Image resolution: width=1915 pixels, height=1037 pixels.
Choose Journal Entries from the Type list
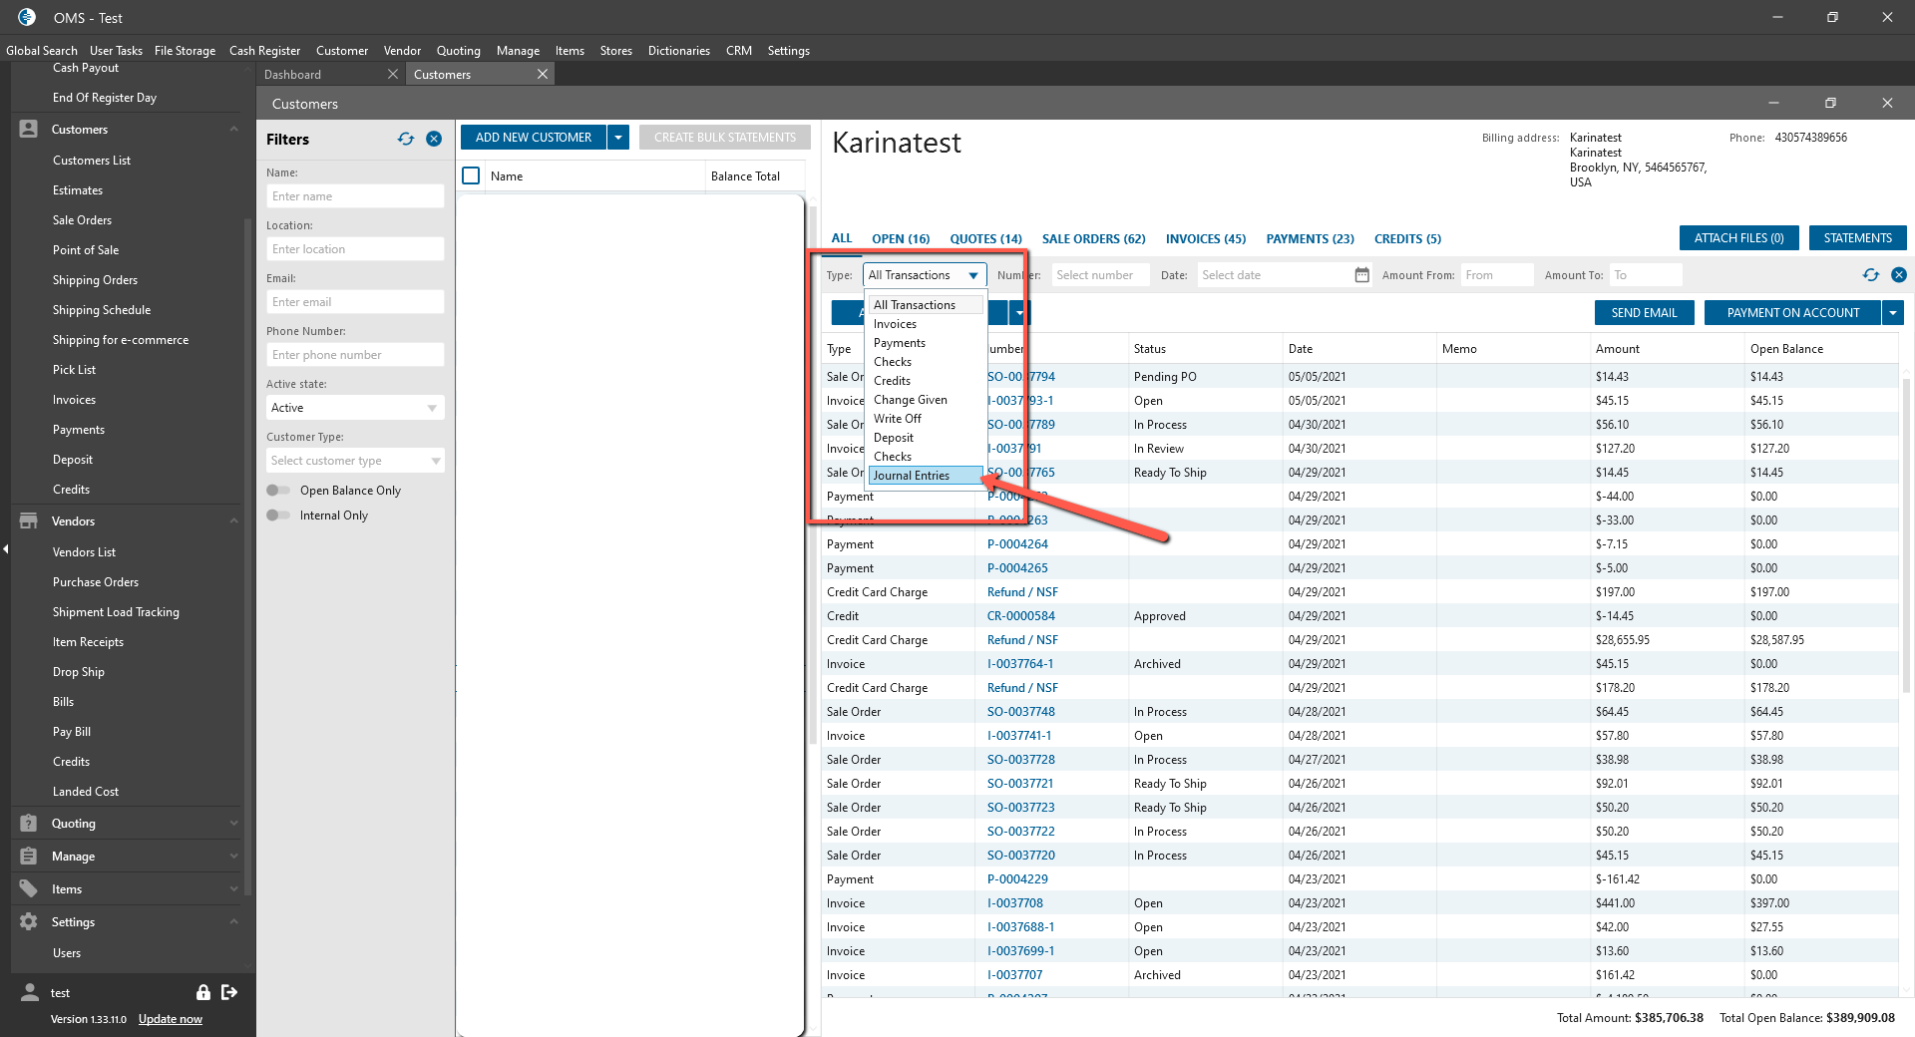[912, 476]
